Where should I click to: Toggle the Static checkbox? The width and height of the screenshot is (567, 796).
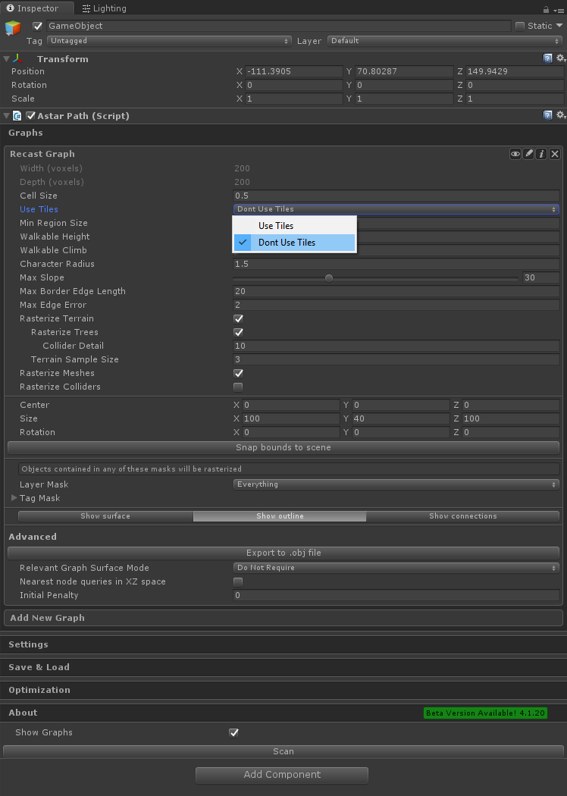click(519, 26)
